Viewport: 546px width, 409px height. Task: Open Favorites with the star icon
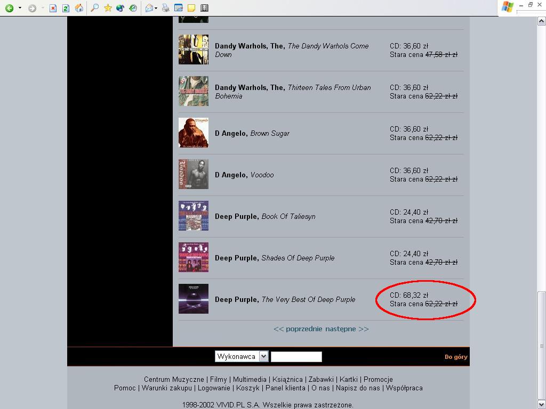(x=108, y=7)
